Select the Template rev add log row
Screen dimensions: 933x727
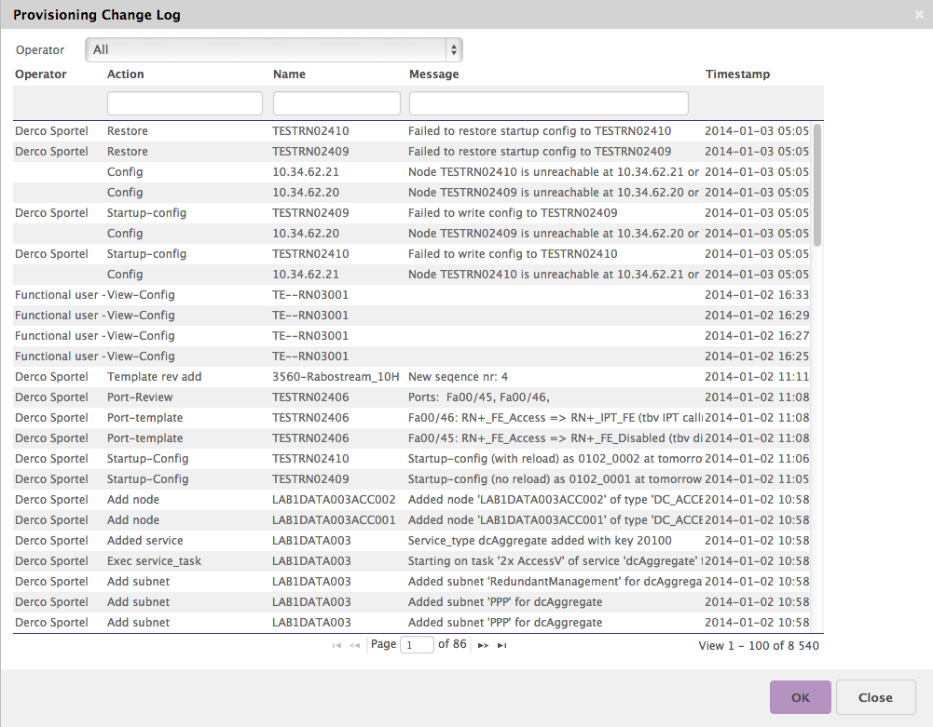point(410,377)
